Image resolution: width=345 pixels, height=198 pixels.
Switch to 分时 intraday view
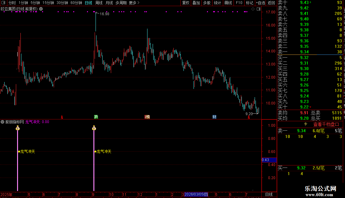tap(12, 3)
